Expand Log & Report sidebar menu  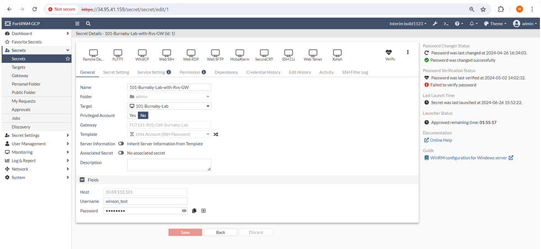(x=36, y=161)
